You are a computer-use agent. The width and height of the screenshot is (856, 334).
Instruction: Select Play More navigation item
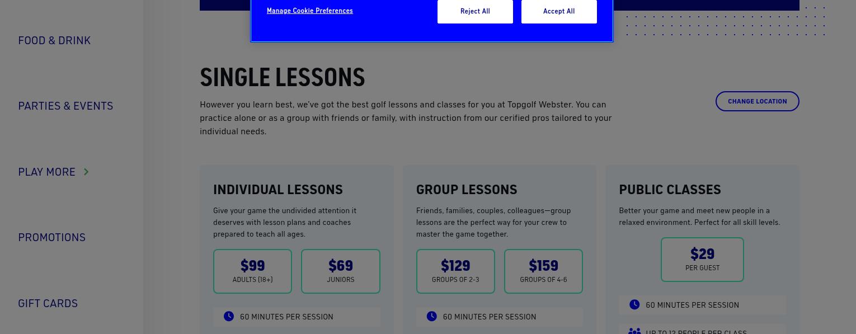pyautogui.click(x=46, y=172)
